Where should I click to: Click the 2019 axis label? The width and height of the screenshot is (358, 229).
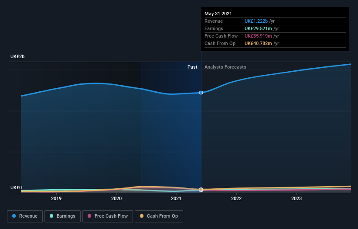click(x=56, y=198)
